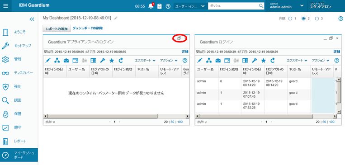Click envelope icon in Guardium ログイン panel
The height and width of the screenshot is (165, 345).
(218, 61)
